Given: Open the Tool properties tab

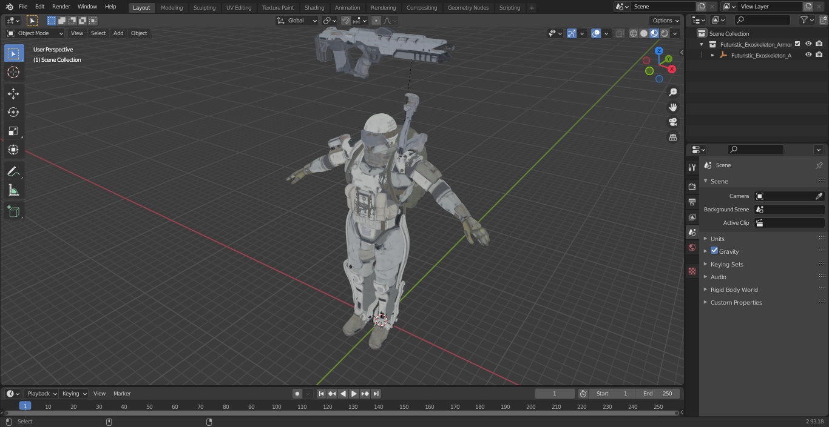Looking at the screenshot, I should pos(692,168).
